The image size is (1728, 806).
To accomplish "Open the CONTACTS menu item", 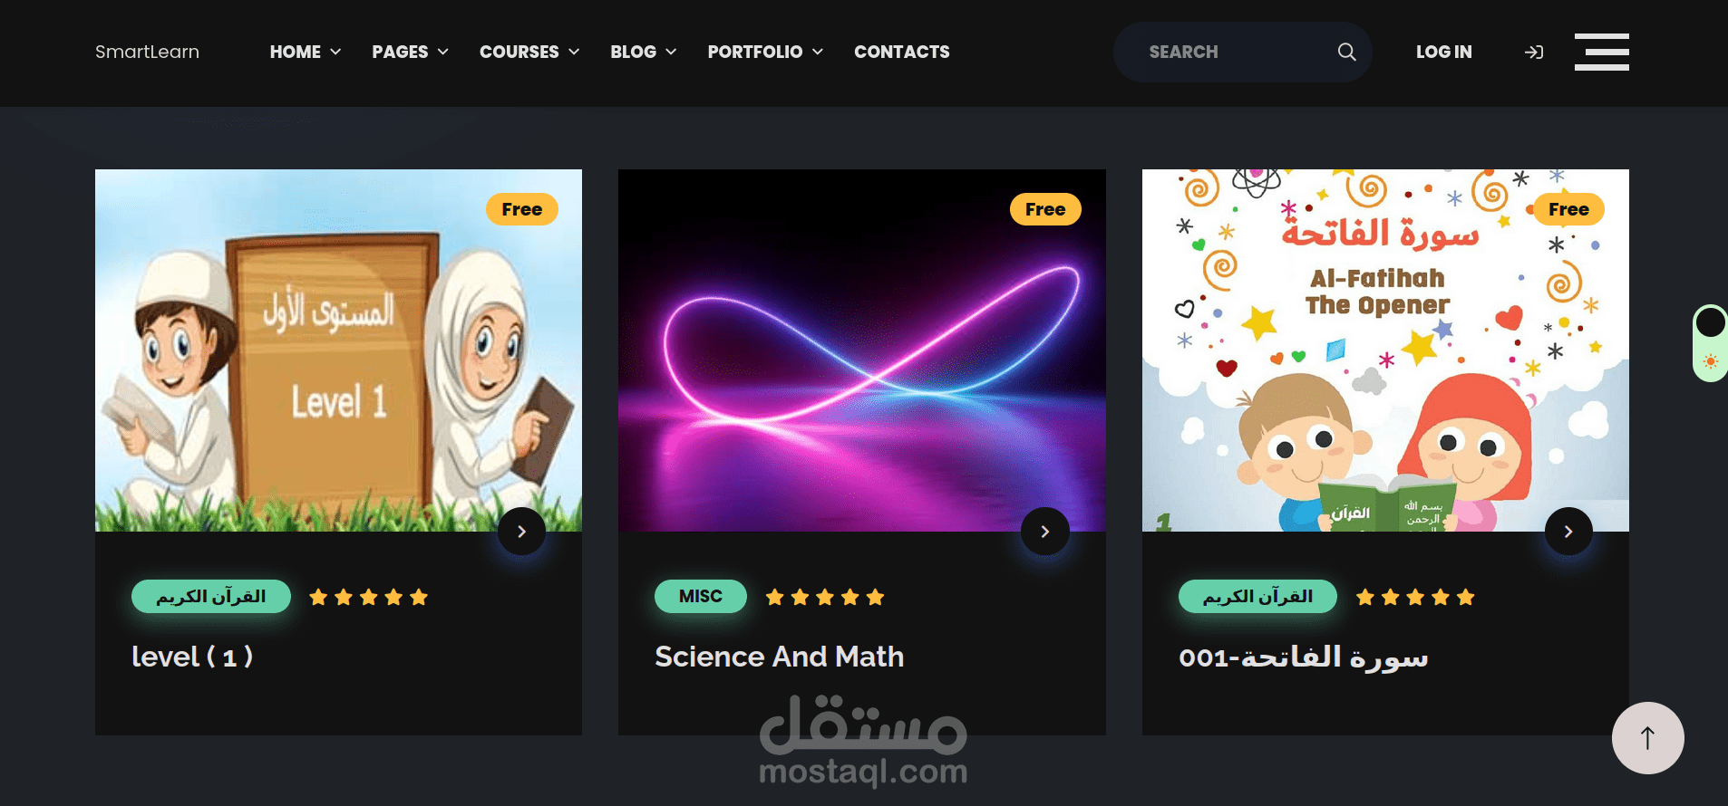I will coord(902,52).
